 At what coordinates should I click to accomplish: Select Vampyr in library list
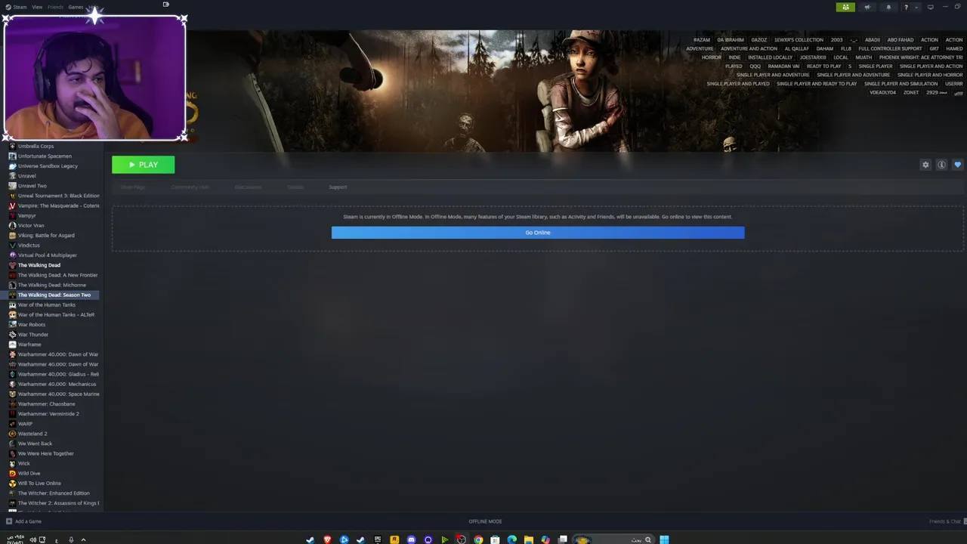(x=26, y=215)
